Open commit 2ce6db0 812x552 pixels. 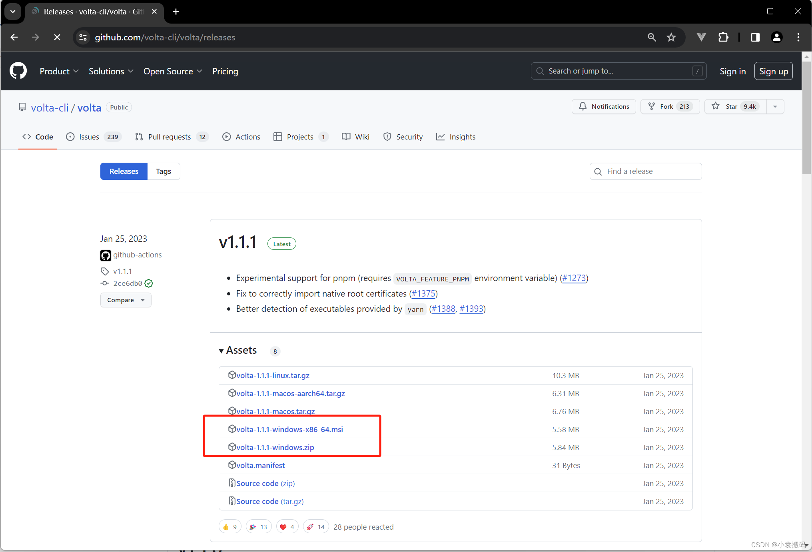coord(128,283)
